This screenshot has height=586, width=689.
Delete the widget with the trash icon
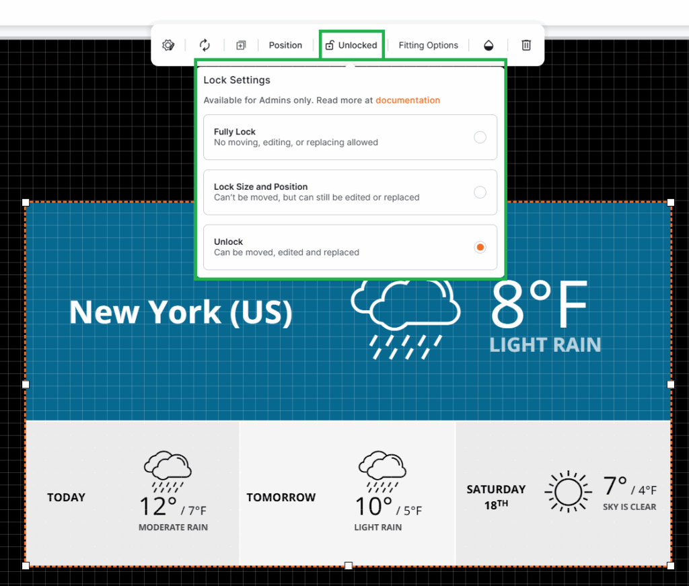tap(526, 45)
